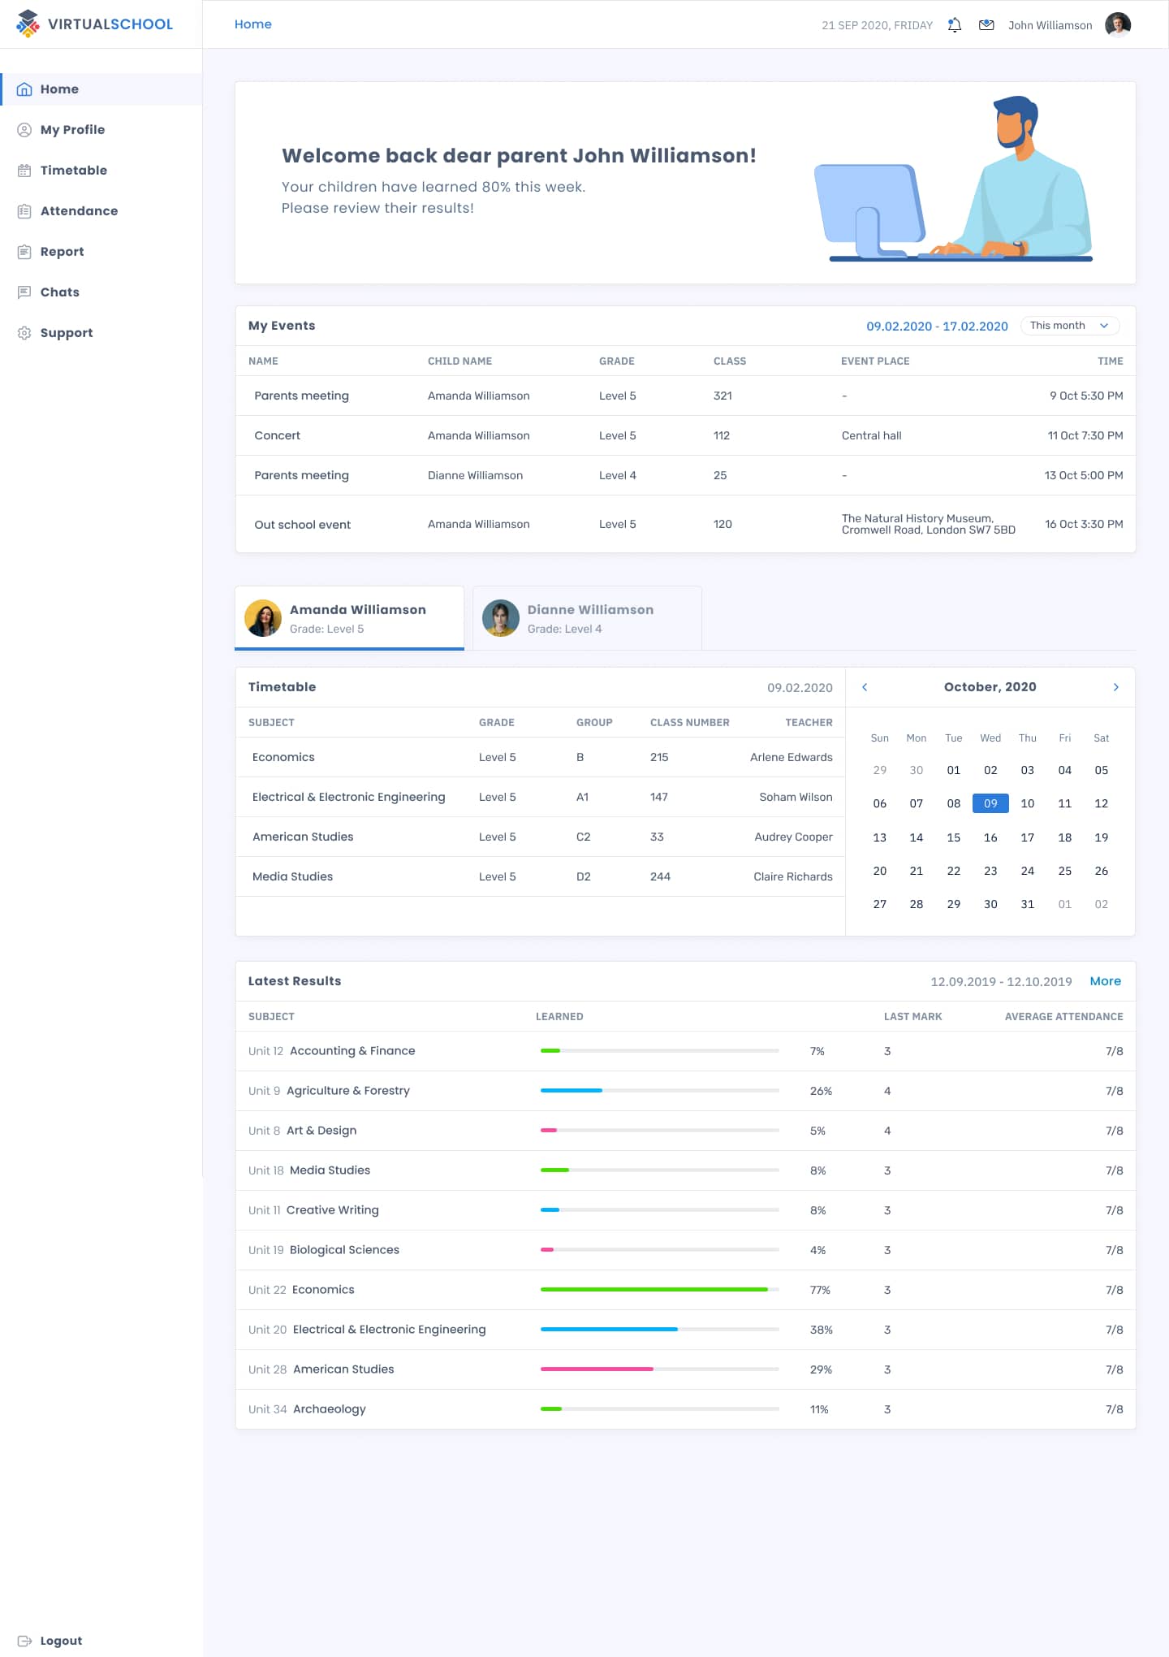The height and width of the screenshot is (1657, 1169).
Task: Open the mail messages icon
Action: tap(986, 25)
